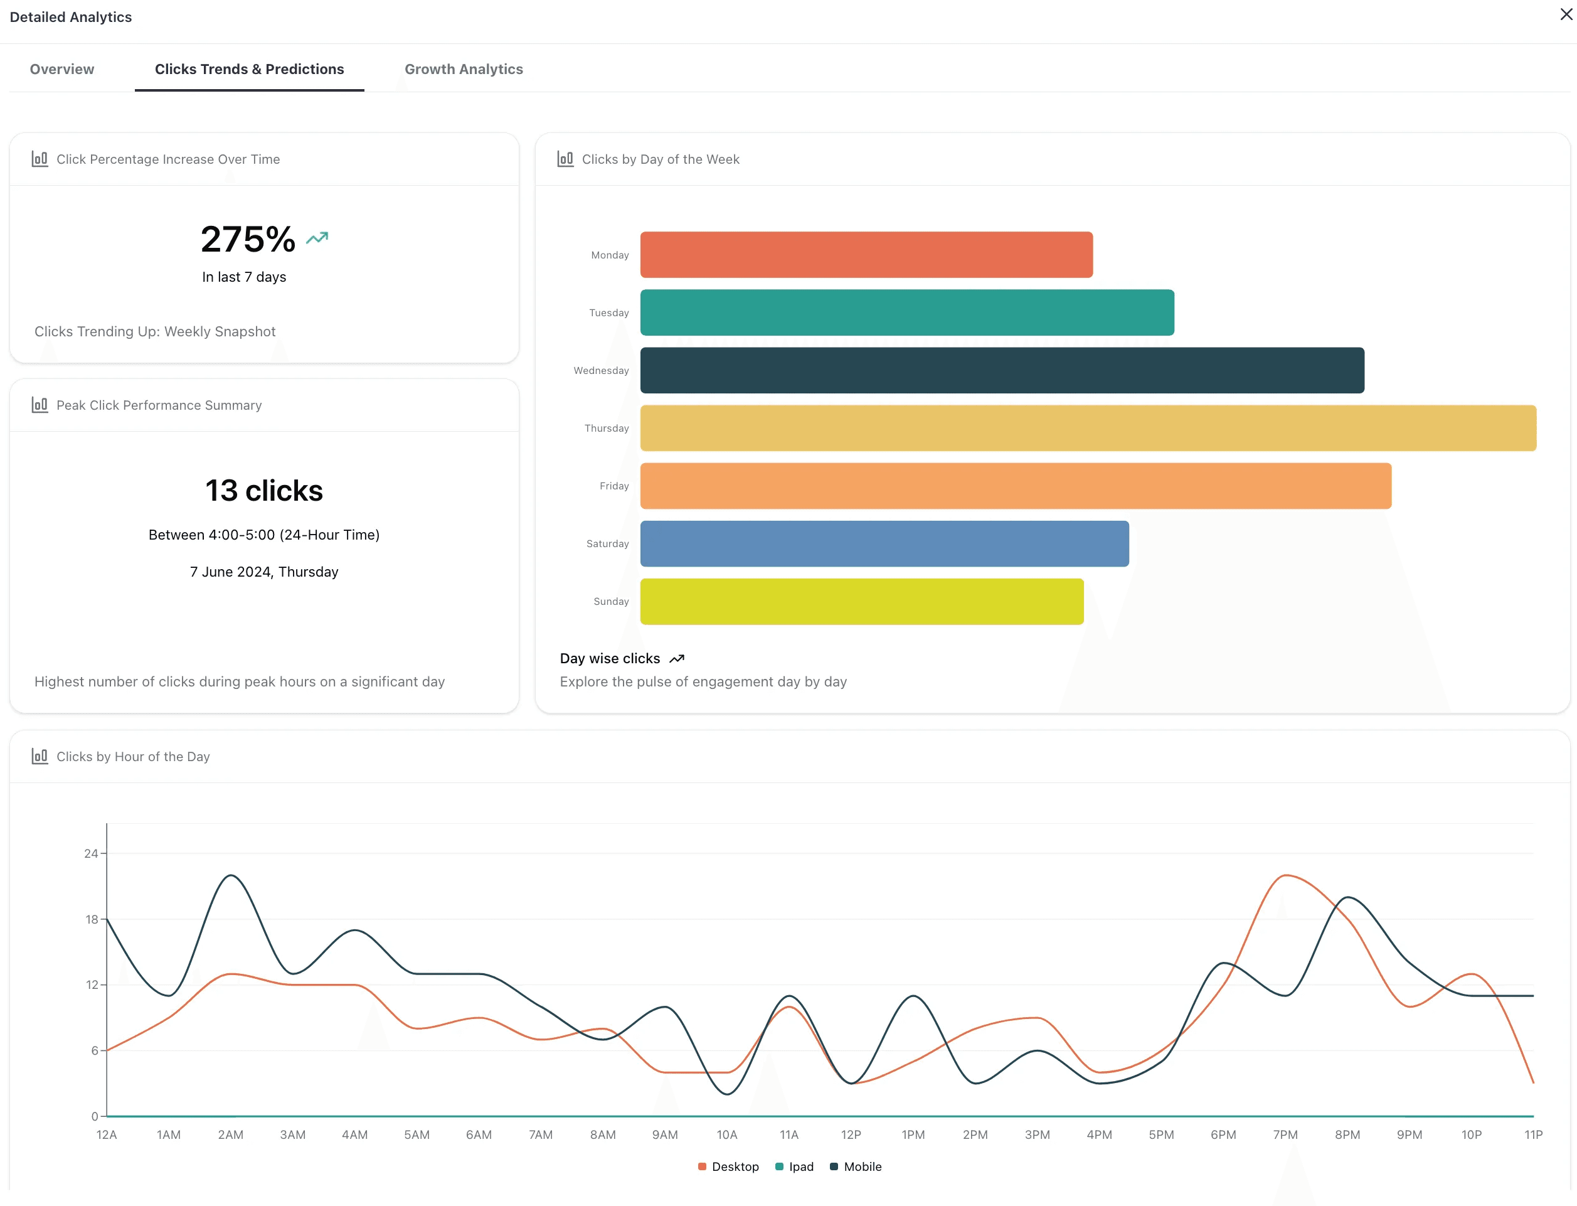
Task: Click chart icon beside Clicks by Day of Week
Action: pos(565,159)
